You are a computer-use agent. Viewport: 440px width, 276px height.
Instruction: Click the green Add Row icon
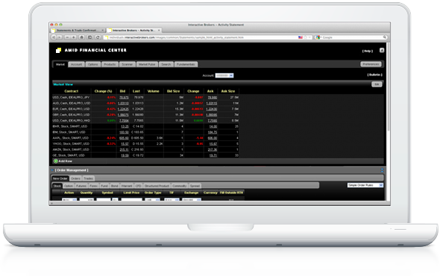click(x=56, y=161)
